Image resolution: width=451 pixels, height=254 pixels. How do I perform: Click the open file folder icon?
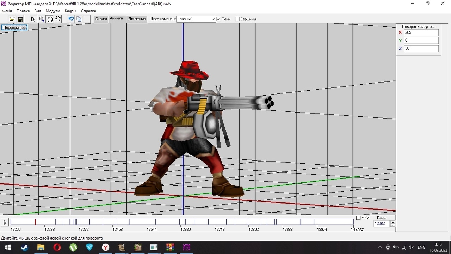[12, 19]
